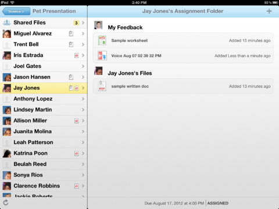Image resolution: width=279 pixels, height=209 pixels.
Task: Open the Shared Files group icon
Action: pos(7,23)
